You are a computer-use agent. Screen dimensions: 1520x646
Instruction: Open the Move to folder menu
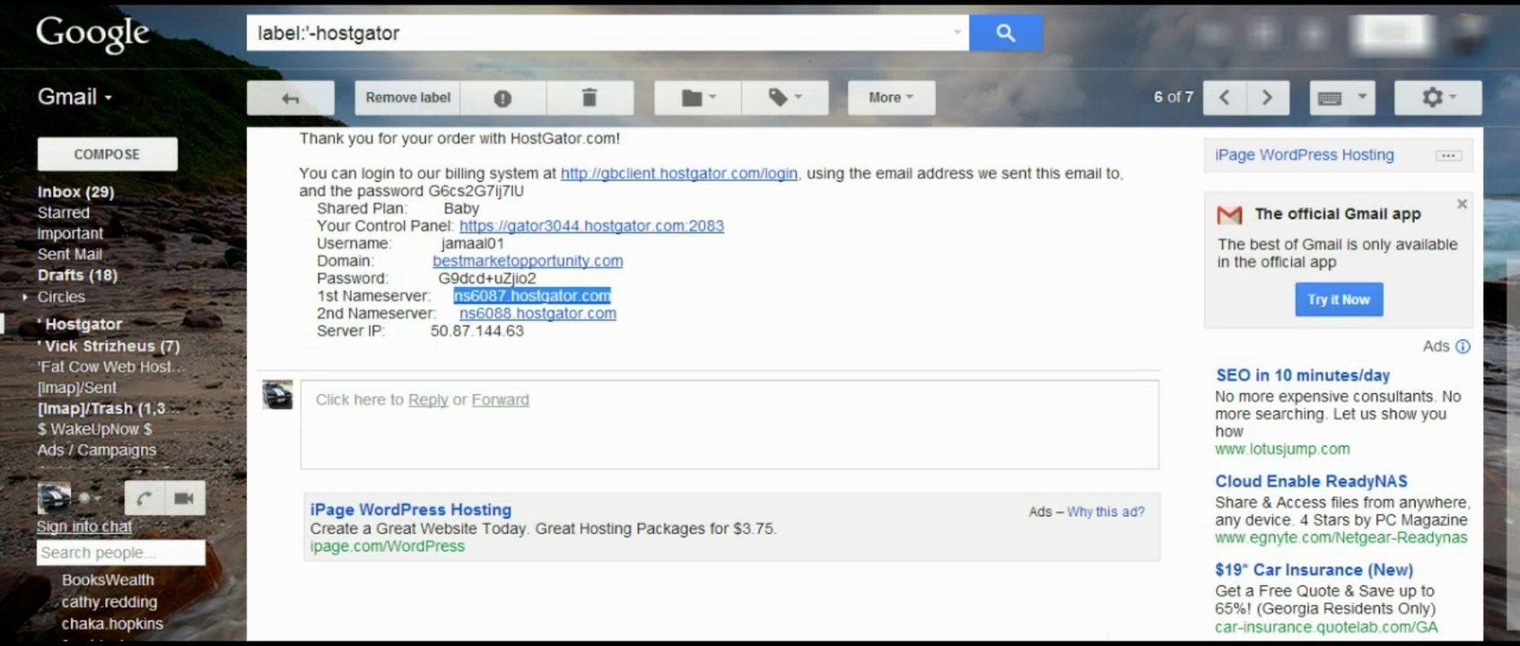click(698, 98)
